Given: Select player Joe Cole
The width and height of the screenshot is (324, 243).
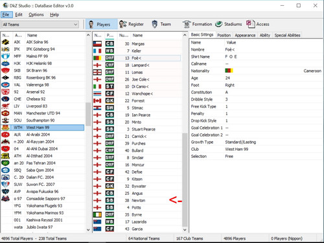Looking at the screenshot, I should pyautogui.click(x=137, y=79).
